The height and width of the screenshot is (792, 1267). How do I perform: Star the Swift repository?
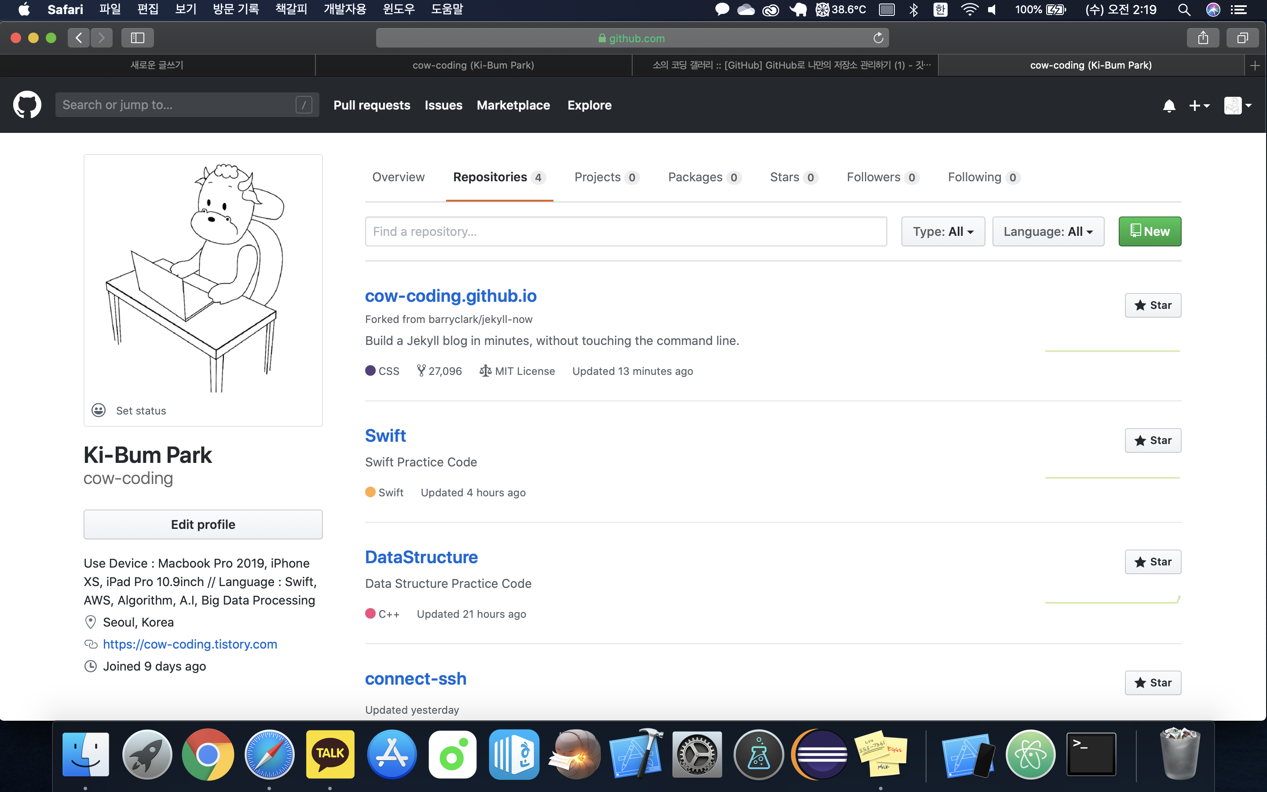click(x=1152, y=440)
